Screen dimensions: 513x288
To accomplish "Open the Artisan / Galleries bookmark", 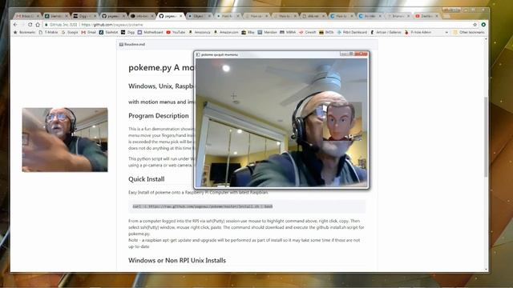I will pyautogui.click(x=386, y=32).
